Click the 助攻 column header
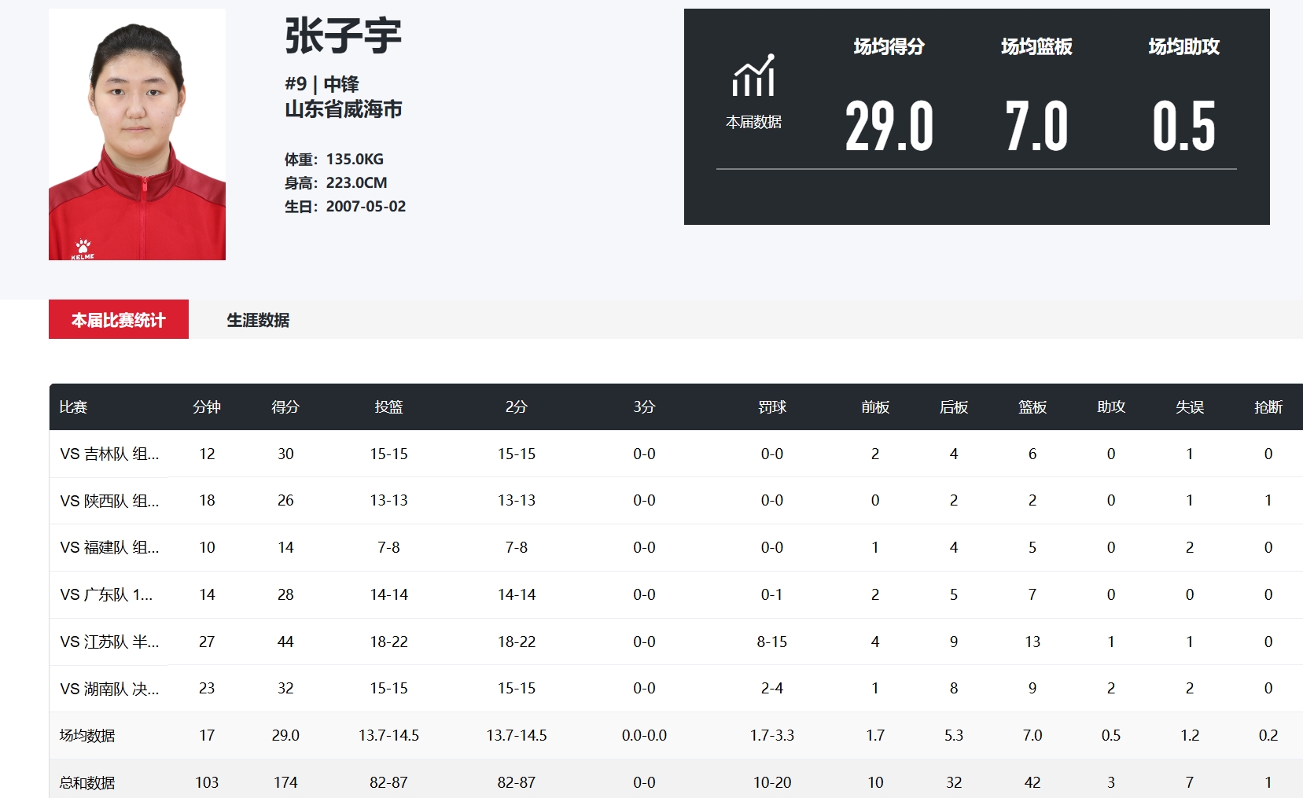Viewport: 1303px width, 798px height. coord(1110,407)
